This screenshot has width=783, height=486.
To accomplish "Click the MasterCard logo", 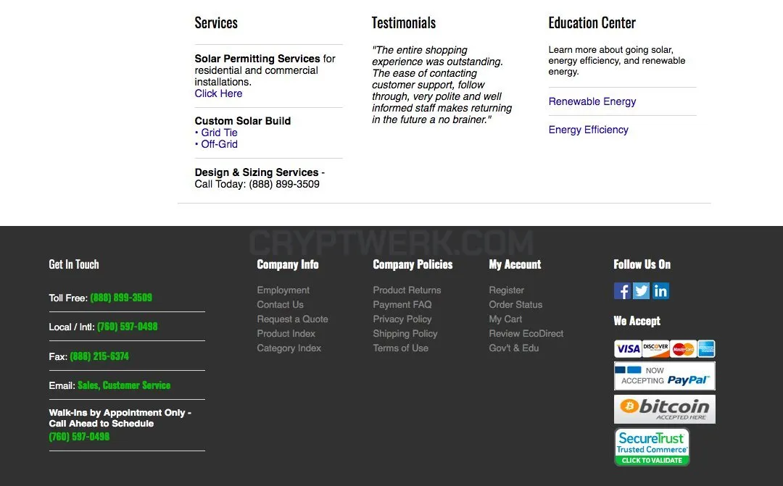I will point(683,349).
